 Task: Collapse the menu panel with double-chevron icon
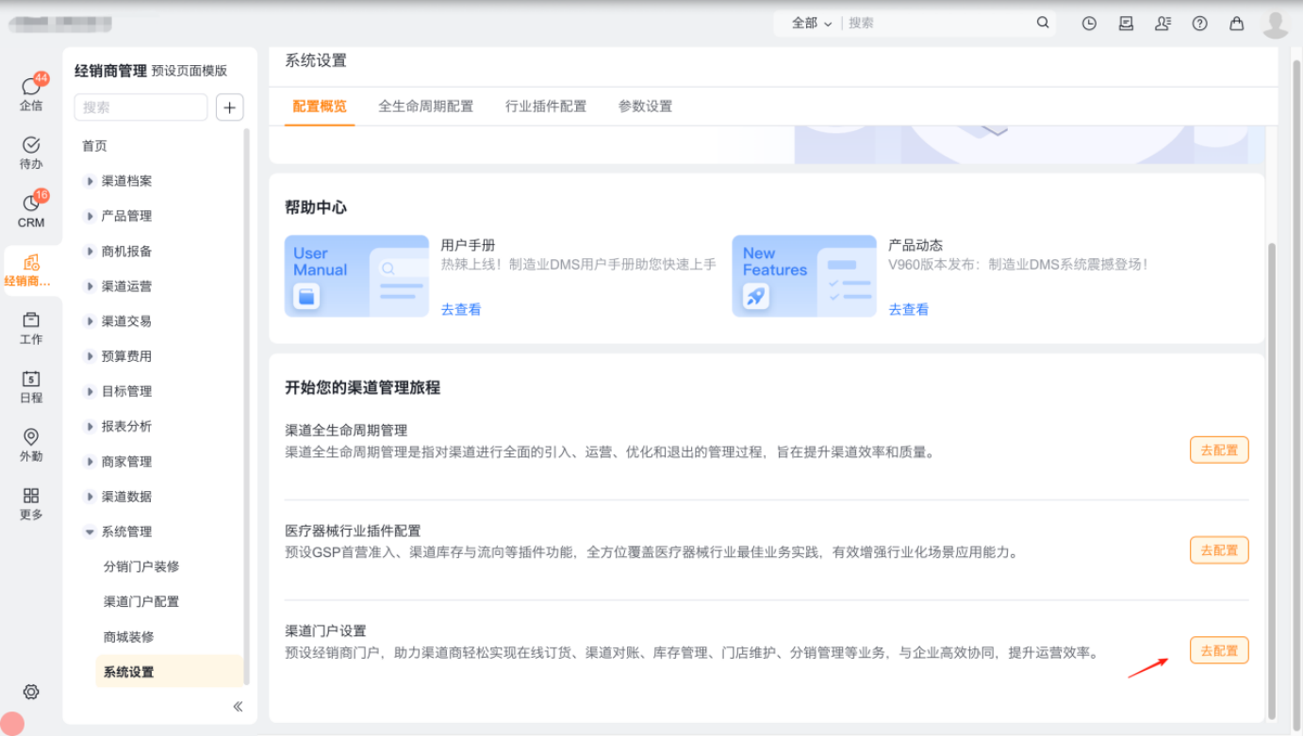[x=238, y=706]
